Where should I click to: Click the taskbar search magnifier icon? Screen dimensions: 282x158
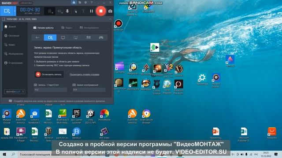(13, 154)
